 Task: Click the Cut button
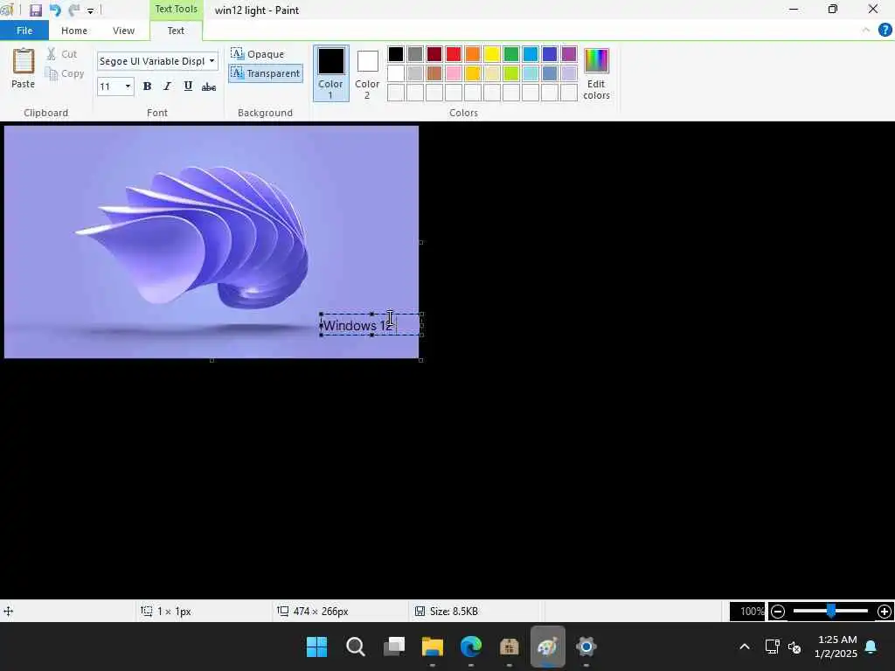62,54
